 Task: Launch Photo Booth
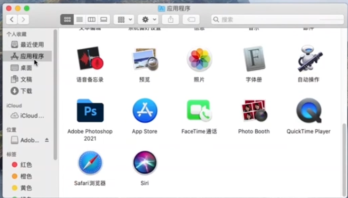254,110
